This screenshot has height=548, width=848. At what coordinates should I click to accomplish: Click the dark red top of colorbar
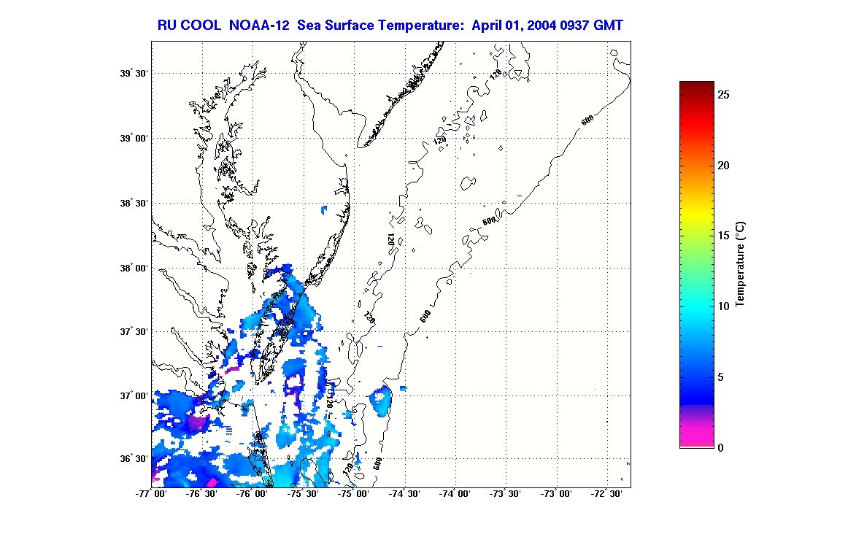click(x=696, y=87)
